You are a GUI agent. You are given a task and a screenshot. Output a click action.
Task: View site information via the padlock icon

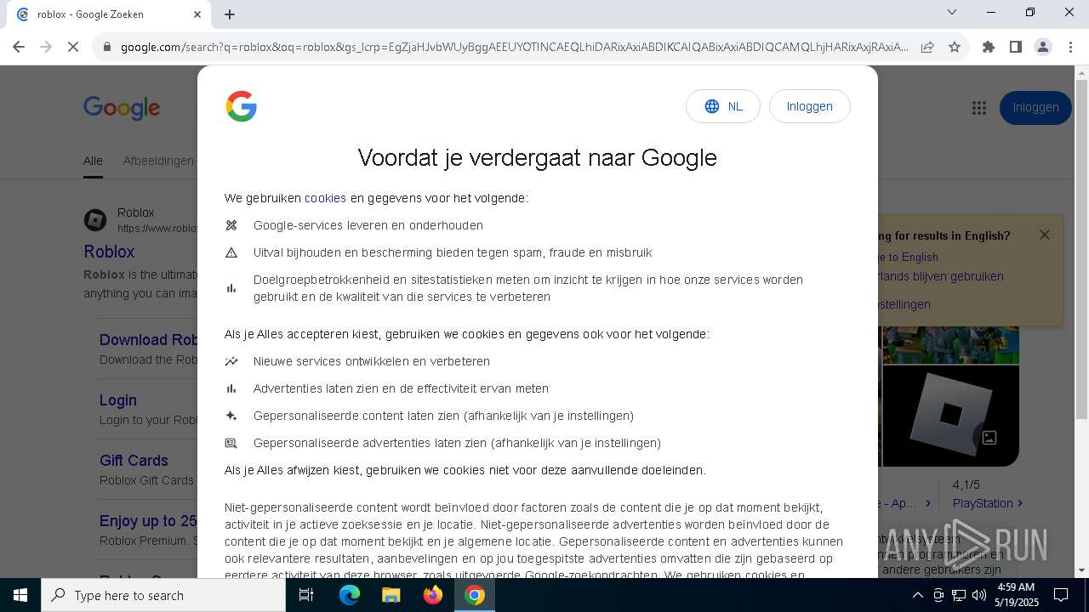pyautogui.click(x=107, y=47)
